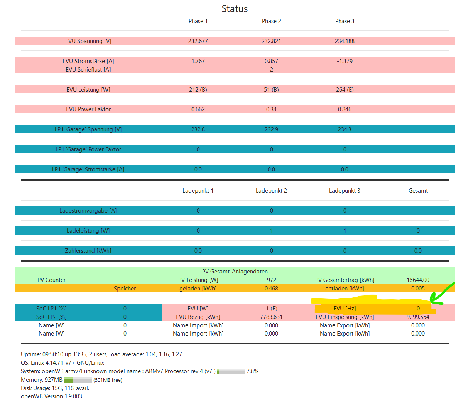Select the EVU Spannung [V] row label

88,41
